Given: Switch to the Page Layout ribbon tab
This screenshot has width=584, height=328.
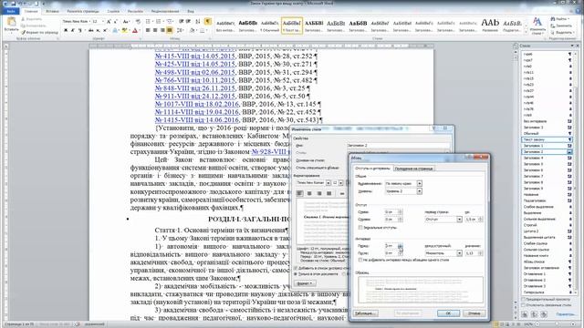Looking at the screenshot, I should coord(83,11).
